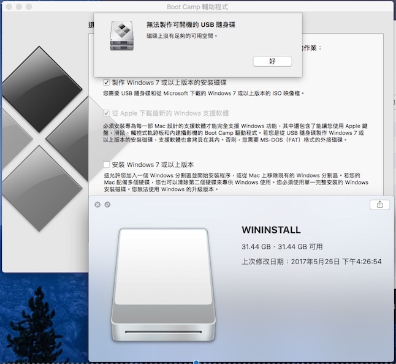Click the 上次修改日期 2017年5月25日 text
Viewport: 396px width, 364px height.
click(x=311, y=262)
